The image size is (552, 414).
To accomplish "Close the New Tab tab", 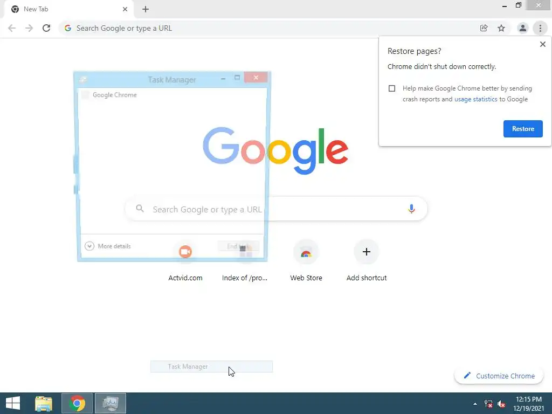I will (x=125, y=9).
